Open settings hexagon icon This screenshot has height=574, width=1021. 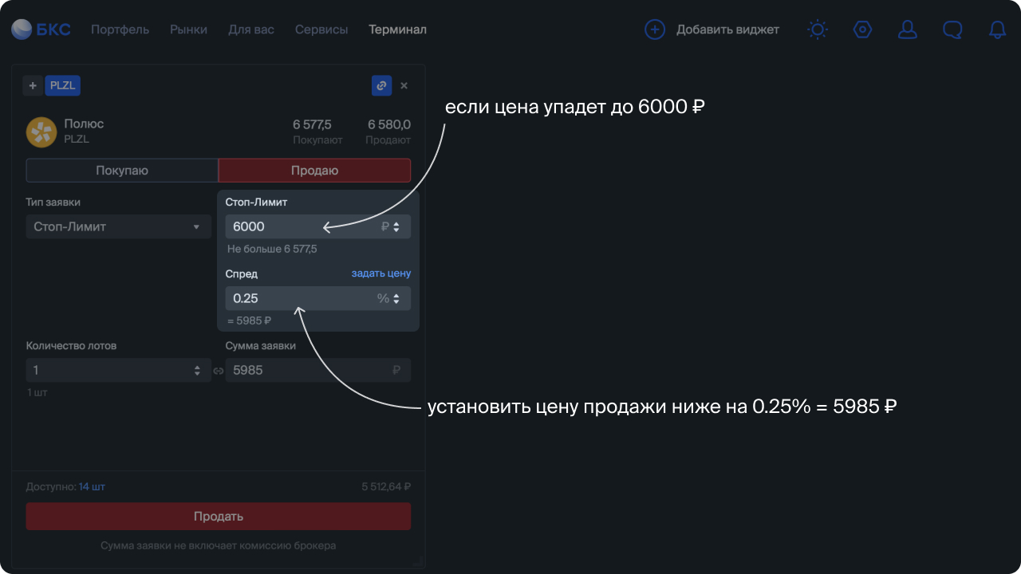tap(862, 29)
